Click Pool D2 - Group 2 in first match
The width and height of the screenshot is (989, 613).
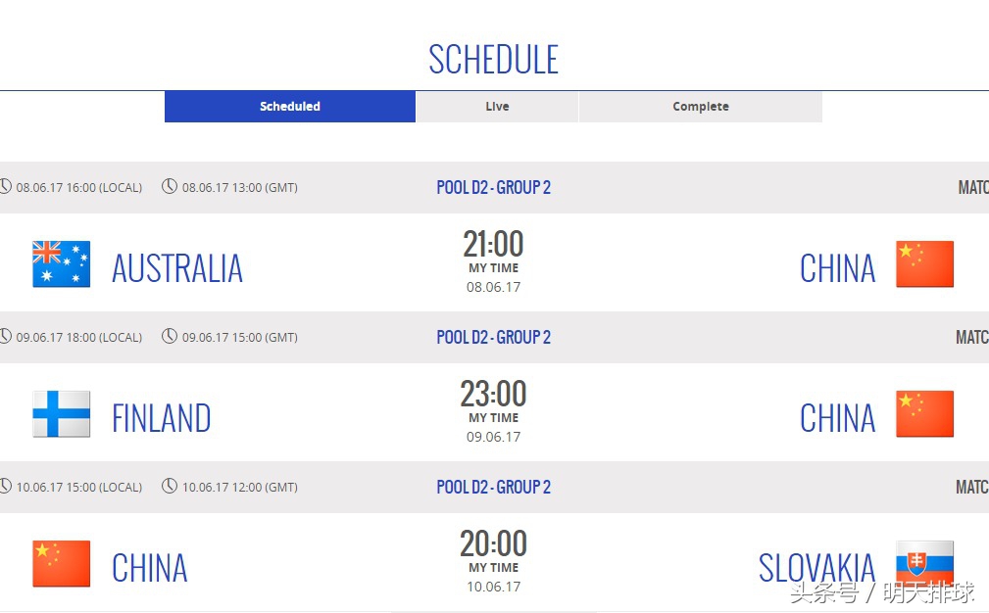(x=494, y=187)
